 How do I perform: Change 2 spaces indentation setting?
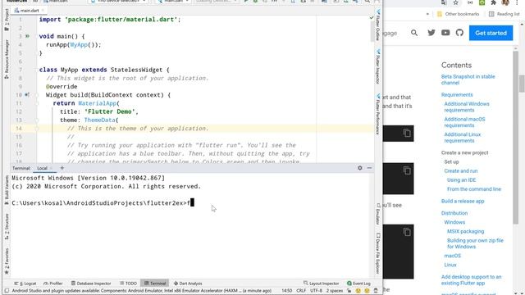coord(335,291)
